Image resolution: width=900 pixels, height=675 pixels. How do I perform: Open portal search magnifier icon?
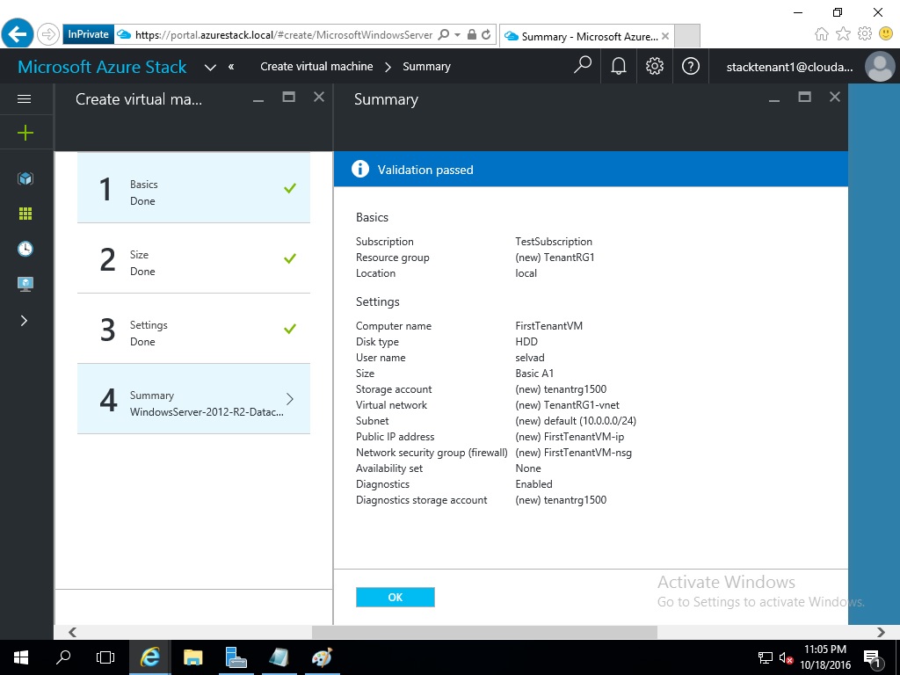[x=583, y=66]
